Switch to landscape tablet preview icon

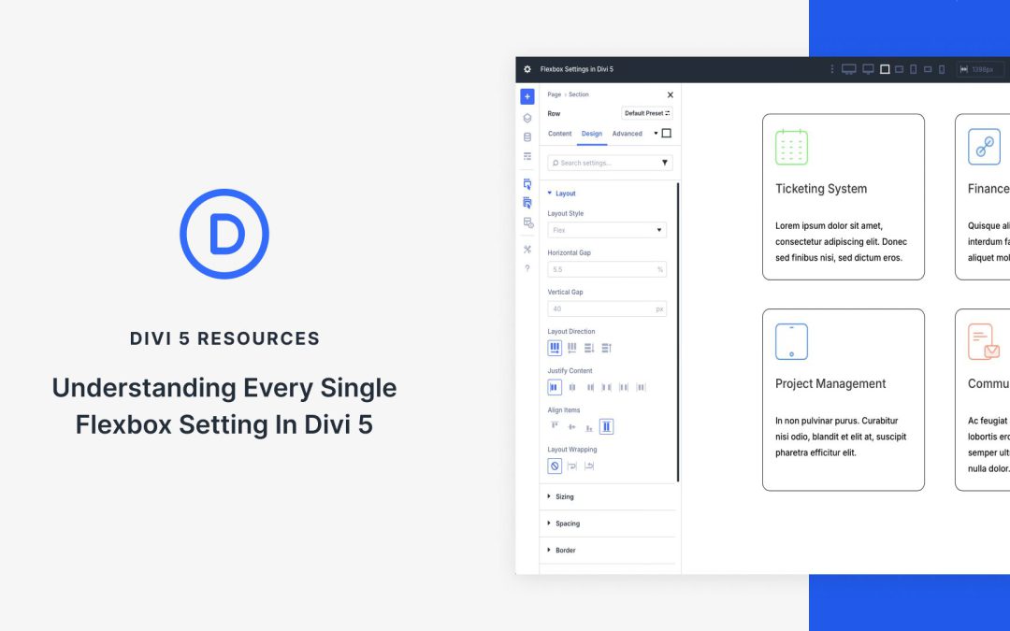click(900, 69)
